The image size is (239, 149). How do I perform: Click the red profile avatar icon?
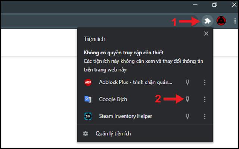pos(221,21)
